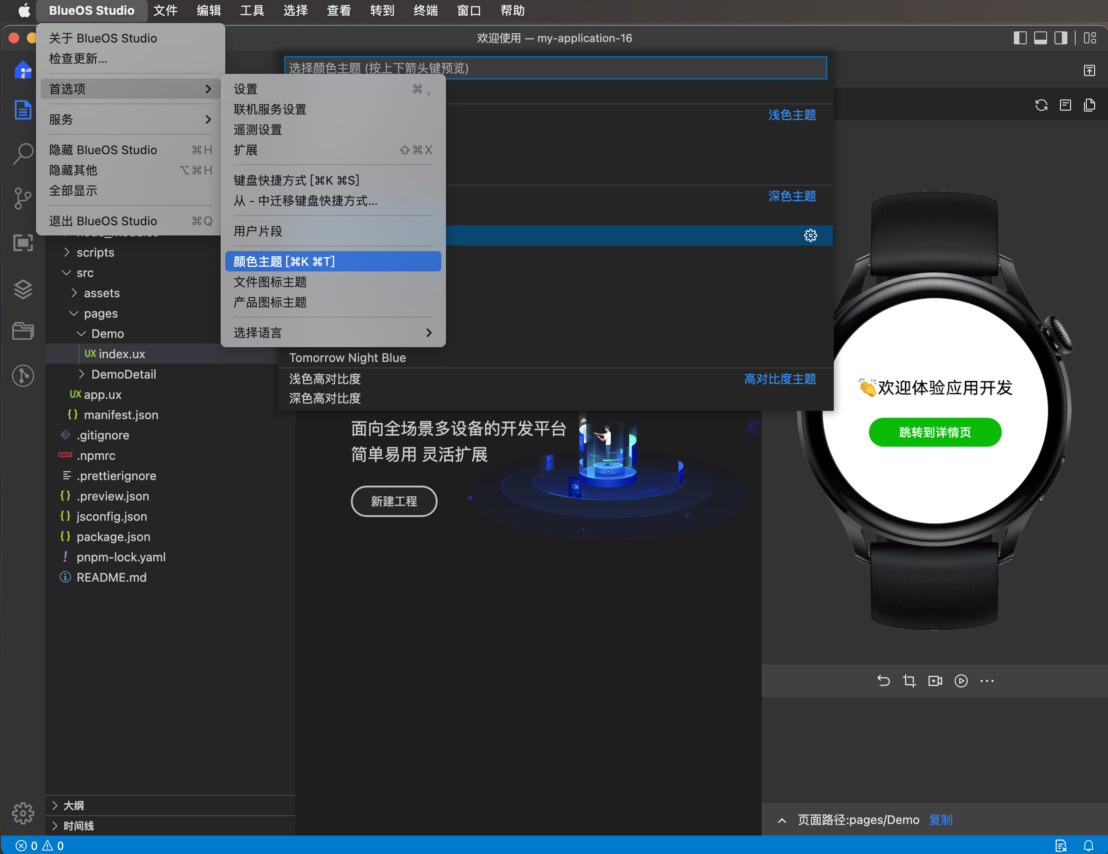This screenshot has height=854, width=1108.
Task: Click the errors and warnings status indicator
Action: (x=40, y=845)
